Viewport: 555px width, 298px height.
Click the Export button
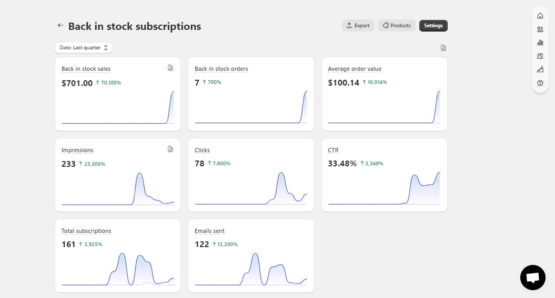pyautogui.click(x=358, y=25)
